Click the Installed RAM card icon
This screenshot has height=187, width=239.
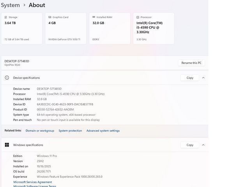94,17
